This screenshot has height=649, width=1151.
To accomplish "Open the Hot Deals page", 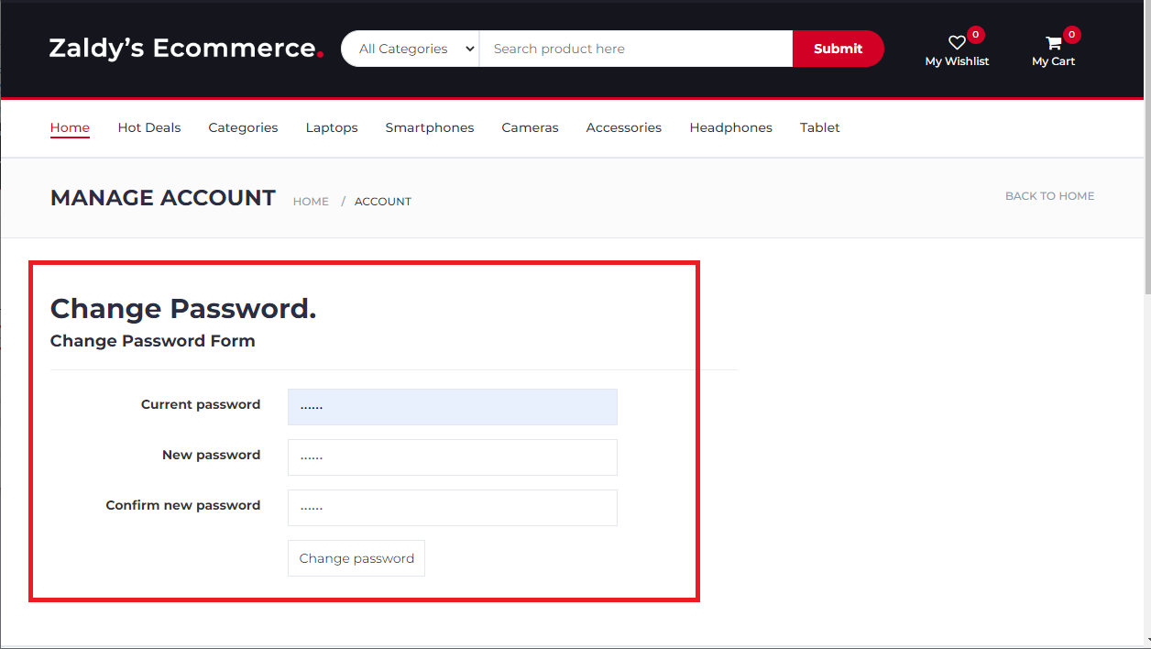I will click(148, 127).
